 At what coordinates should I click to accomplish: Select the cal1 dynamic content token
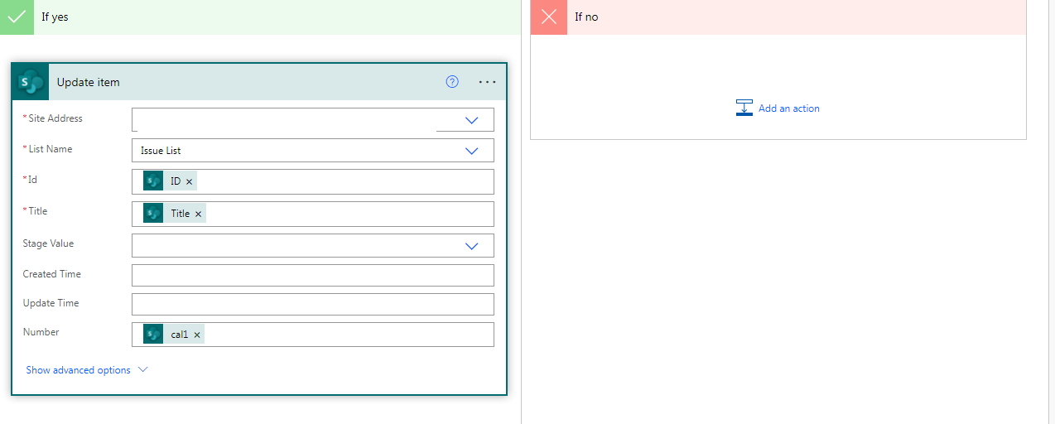click(173, 335)
